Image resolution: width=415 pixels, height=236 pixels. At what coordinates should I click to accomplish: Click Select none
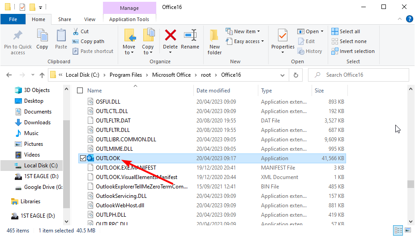pyautogui.click(x=349, y=41)
